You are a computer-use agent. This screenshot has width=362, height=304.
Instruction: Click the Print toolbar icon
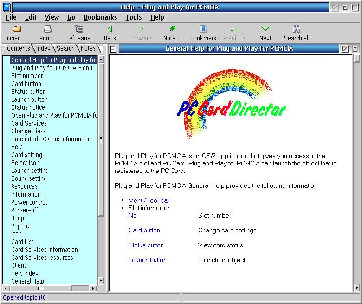pyautogui.click(x=47, y=29)
